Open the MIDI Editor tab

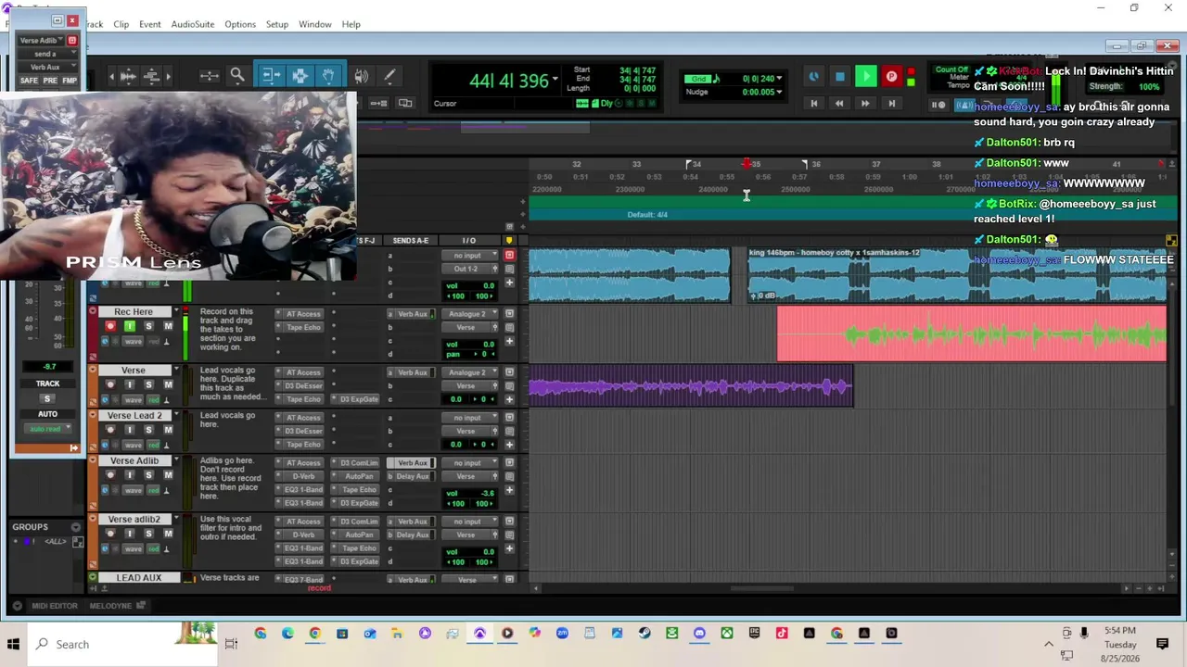(x=55, y=606)
